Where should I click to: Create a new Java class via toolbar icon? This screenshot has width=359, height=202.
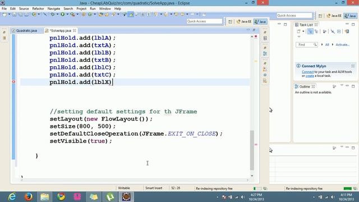90,15
